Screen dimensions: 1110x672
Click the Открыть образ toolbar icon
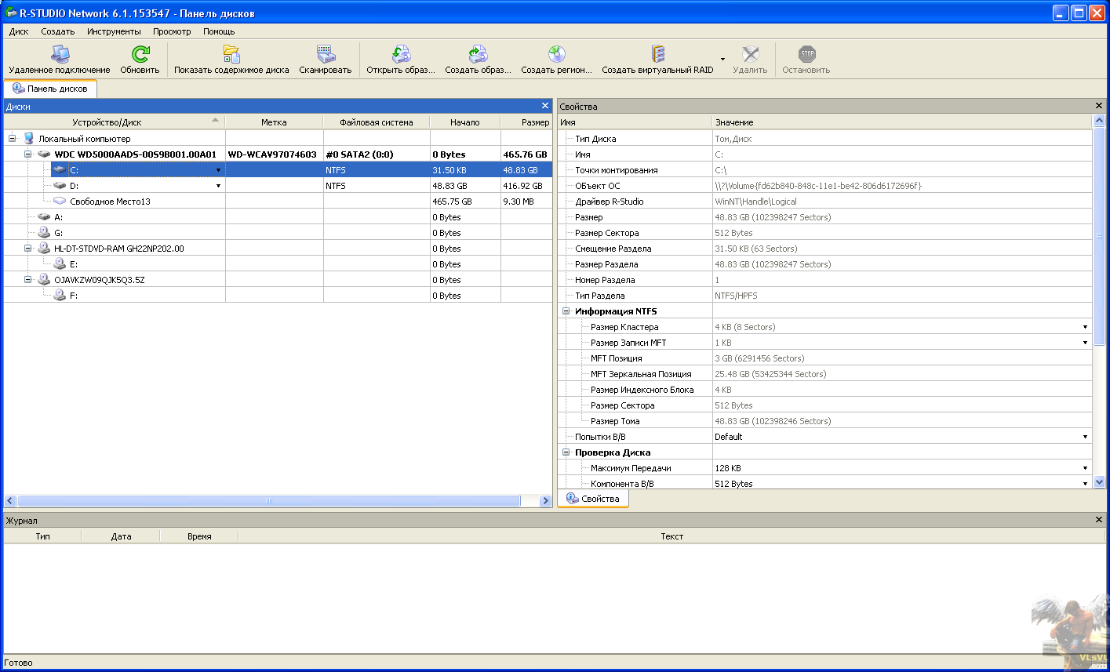(x=400, y=54)
